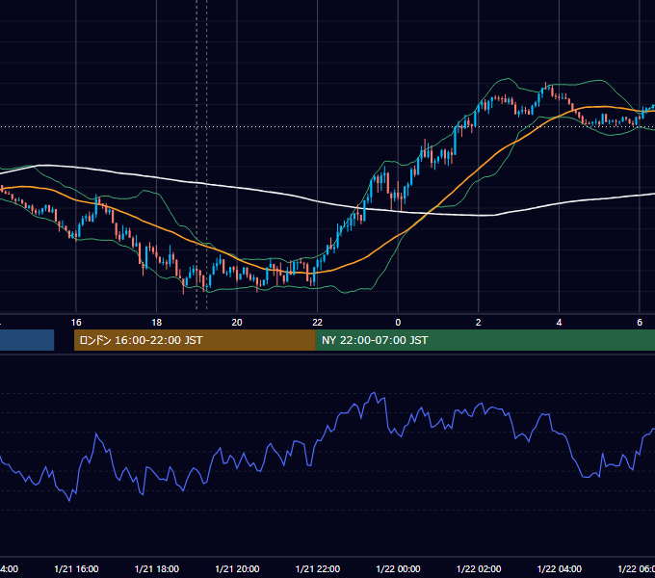The image size is (655, 578).
Task: Click the blue session bar before London
Action: pos(27,340)
